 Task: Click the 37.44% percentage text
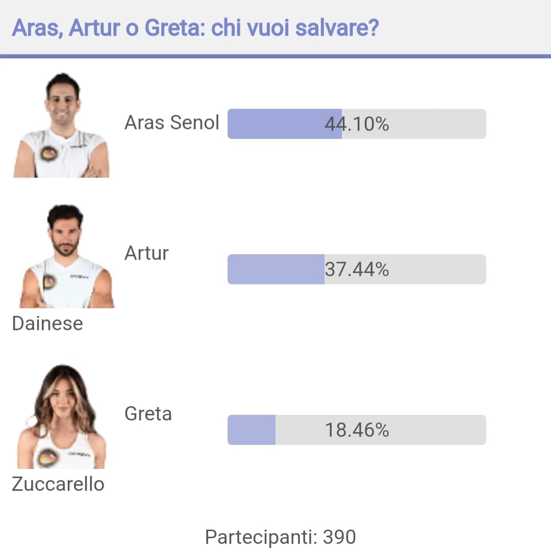[357, 269]
